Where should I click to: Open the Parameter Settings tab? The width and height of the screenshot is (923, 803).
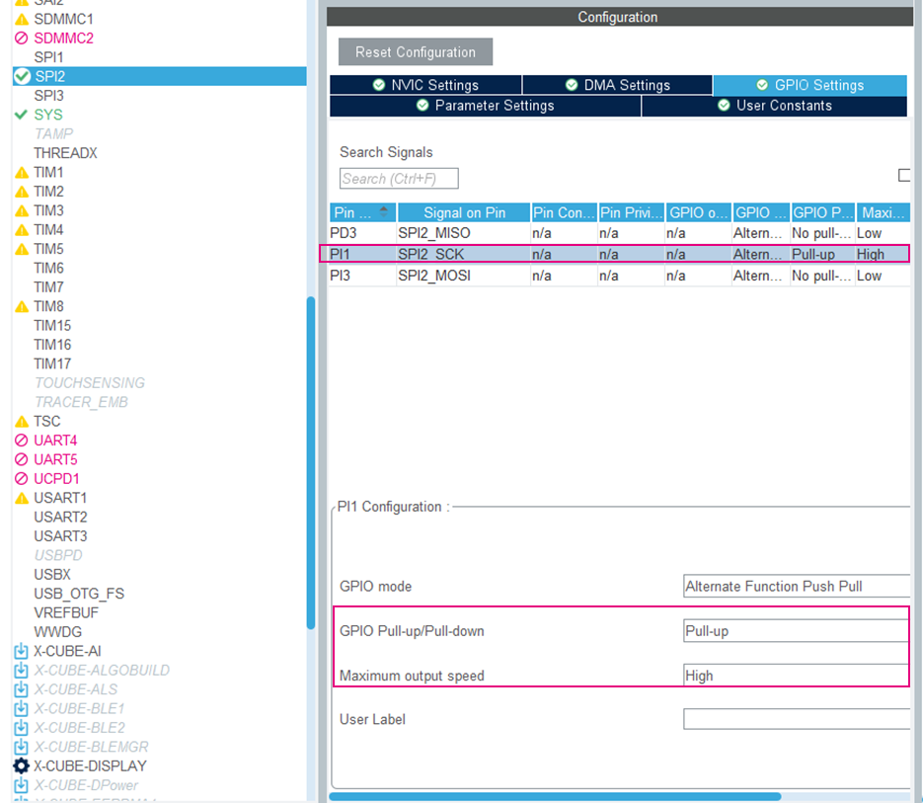click(x=485, y=106)
